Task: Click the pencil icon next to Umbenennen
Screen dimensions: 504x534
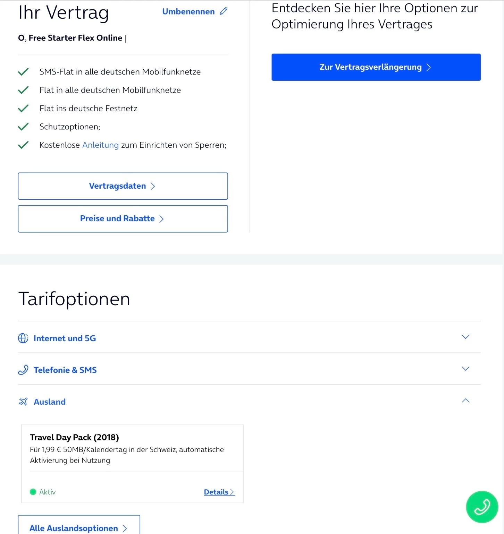Action: 224,11
